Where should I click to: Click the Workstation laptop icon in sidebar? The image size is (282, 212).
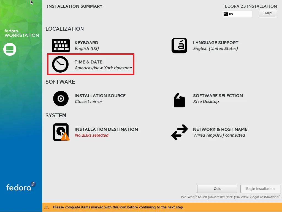(x=10, y=49)
